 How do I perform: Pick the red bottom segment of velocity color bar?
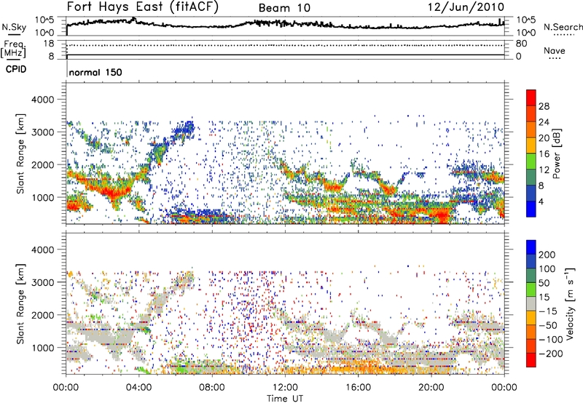click(x=531, y=359)
